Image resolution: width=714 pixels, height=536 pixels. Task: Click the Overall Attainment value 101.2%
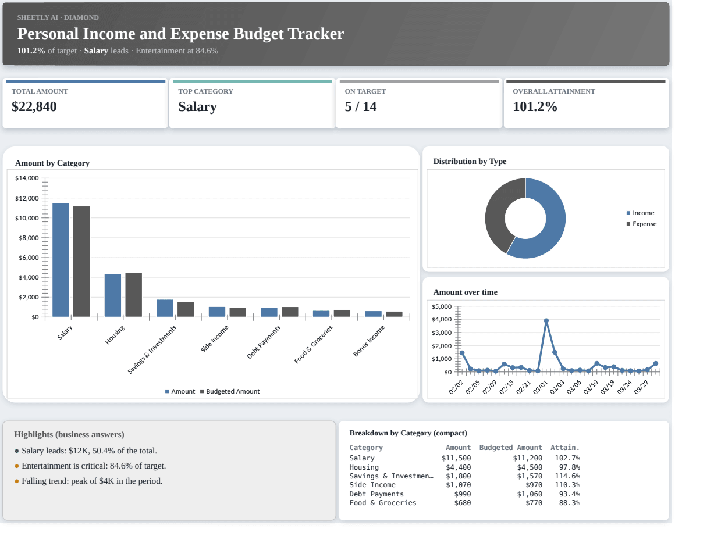click(535, 107)
